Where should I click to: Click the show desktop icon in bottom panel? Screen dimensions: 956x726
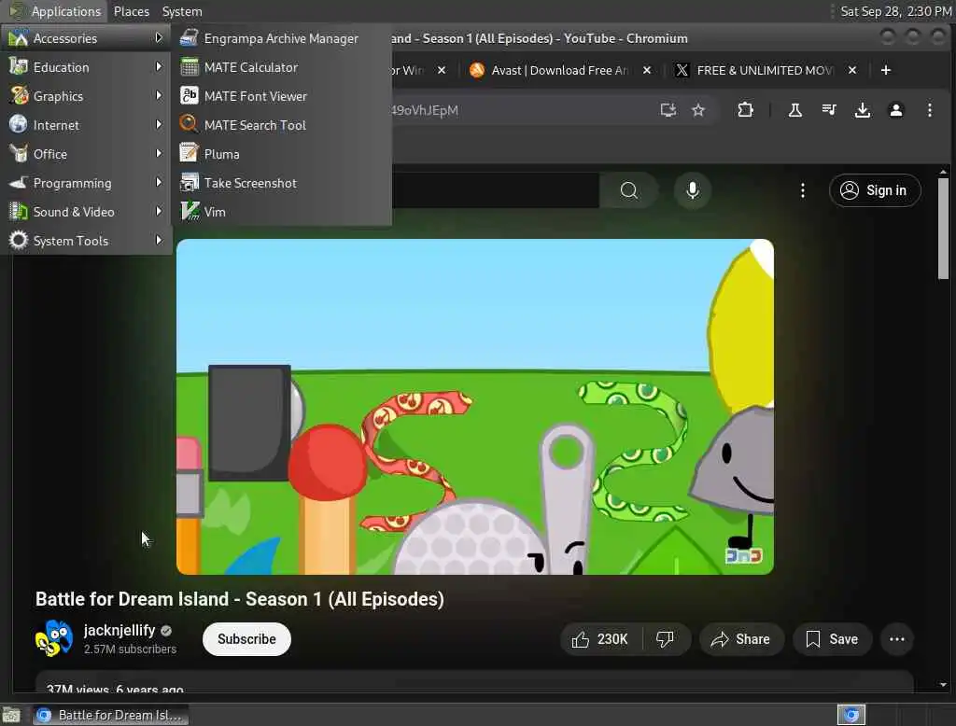11,715
